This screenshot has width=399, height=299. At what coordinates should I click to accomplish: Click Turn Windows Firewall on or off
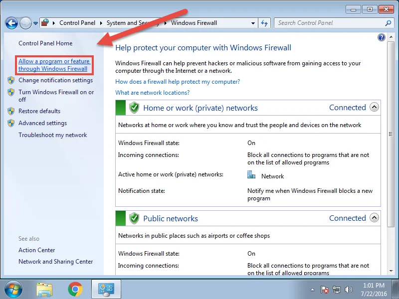56,96
